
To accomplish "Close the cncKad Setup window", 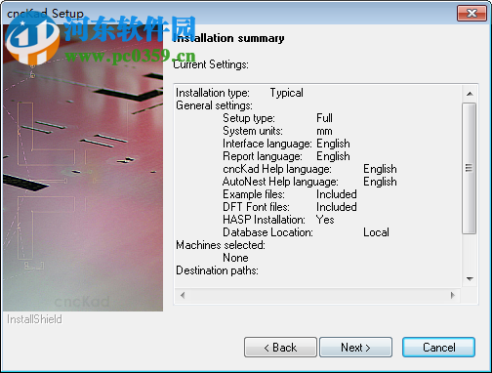I will click(471, 13).
